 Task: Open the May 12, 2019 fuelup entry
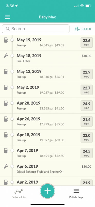point(47,74)
